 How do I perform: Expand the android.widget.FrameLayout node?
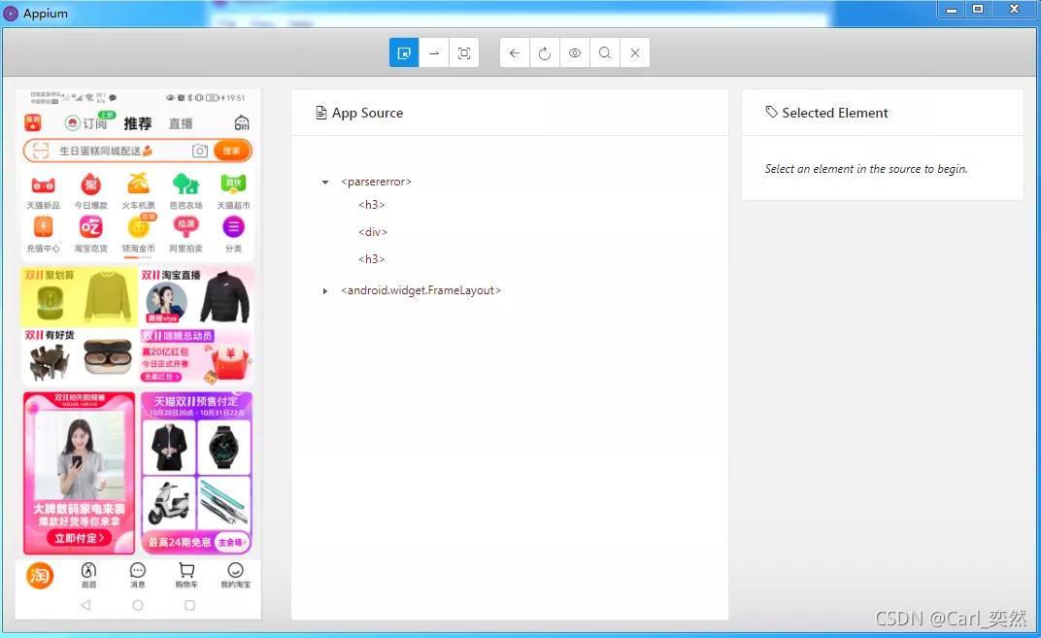[x=325, y=290]
